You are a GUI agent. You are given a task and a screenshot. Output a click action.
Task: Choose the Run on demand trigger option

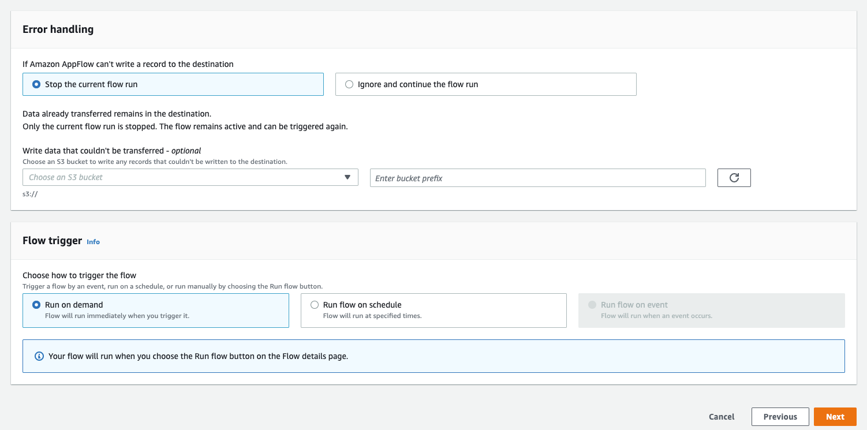pyautogui.click(x=37, y=305)
